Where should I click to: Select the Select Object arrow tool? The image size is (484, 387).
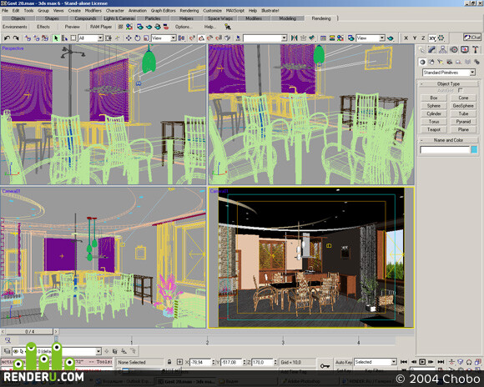click(x=56, y=38)
